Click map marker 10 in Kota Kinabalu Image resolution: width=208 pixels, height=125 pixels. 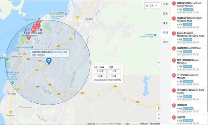[33, 29]
